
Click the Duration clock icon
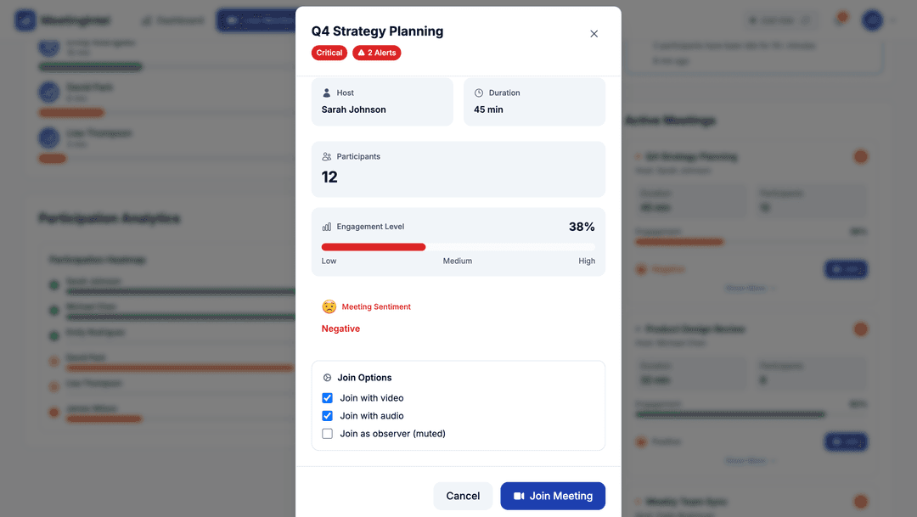pyautogui.click(x=479, y=93)
